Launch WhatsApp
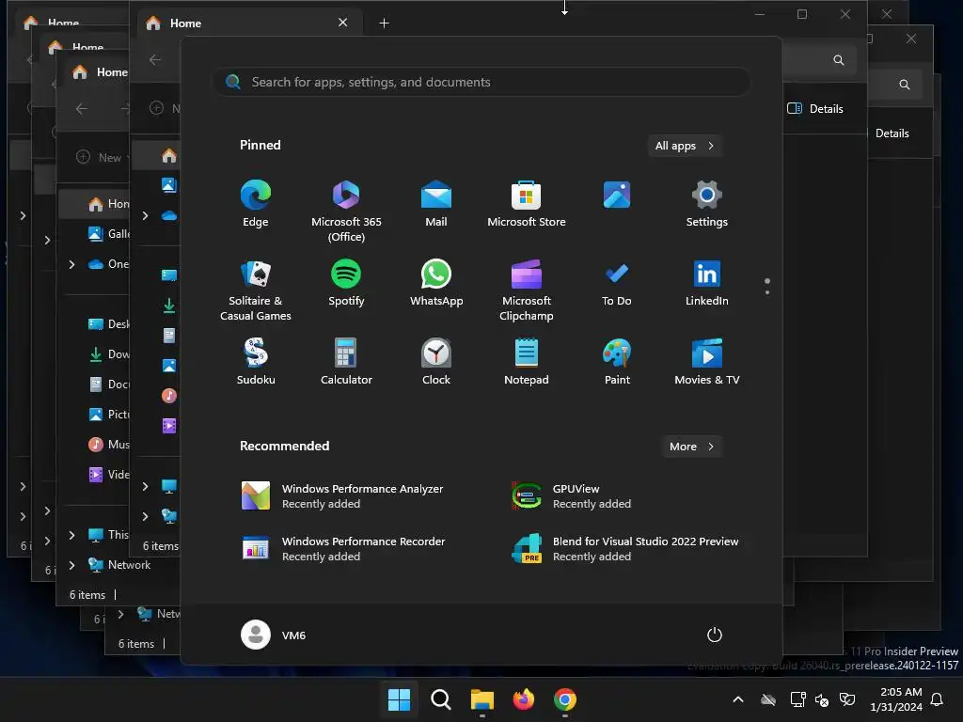963x722 pixels. [436, 282]
